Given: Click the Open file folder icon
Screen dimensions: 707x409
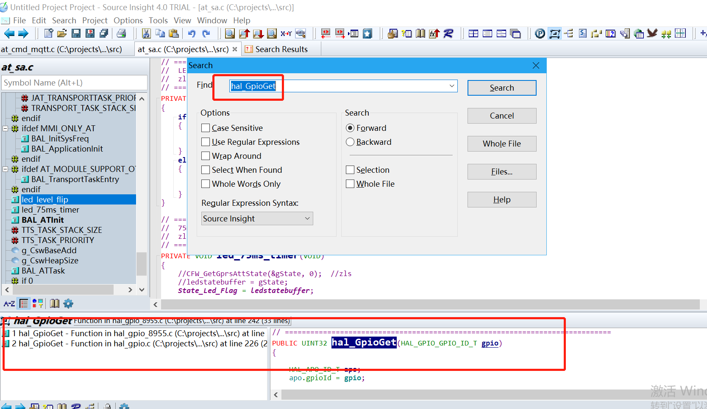Looking at the screenshot, I should 62,33.
